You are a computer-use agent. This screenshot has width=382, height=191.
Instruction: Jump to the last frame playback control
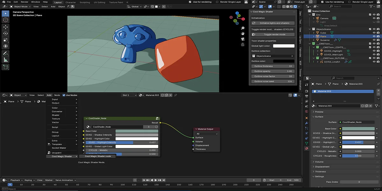tap(164, 180)
